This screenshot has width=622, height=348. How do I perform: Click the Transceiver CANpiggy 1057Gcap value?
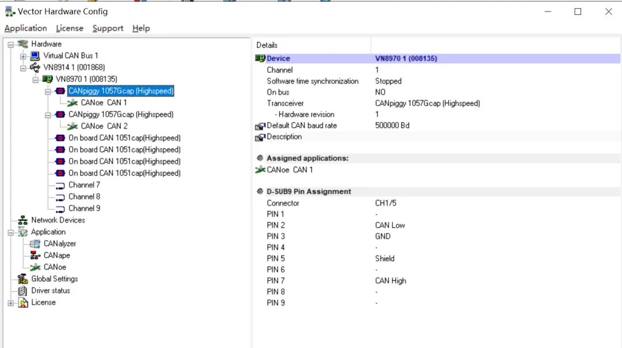(x=427, y=103)
